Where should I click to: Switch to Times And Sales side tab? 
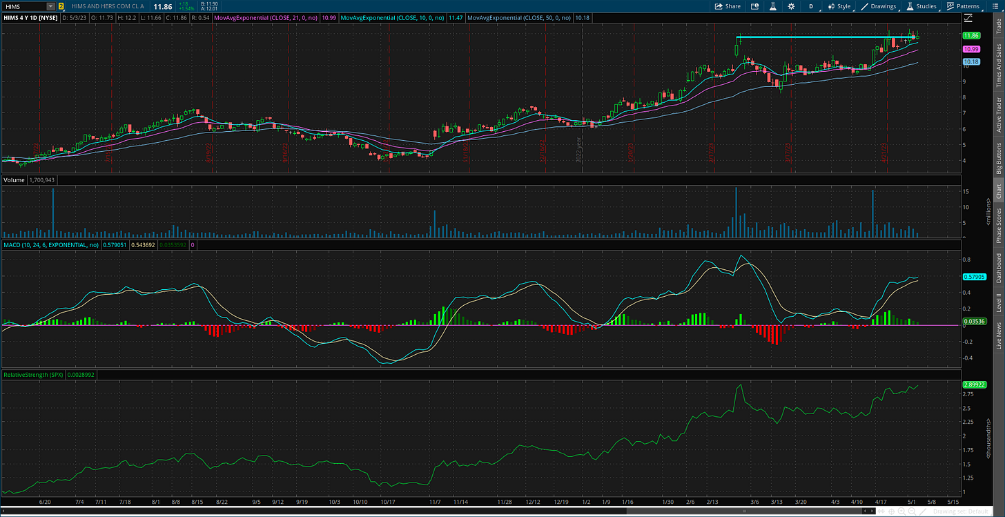click(x=998, y=66)
